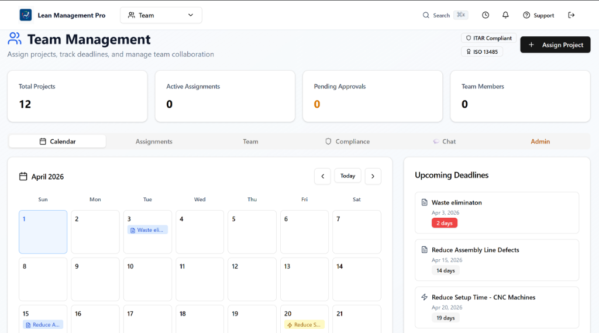
Task: Click document icon beside Waste eliminaton deadline
Action: click(424, 202)
